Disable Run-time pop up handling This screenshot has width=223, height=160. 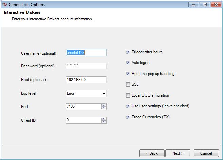pos(128,74)
